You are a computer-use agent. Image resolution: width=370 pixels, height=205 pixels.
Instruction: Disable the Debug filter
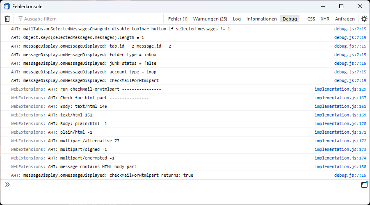(290, 19)
